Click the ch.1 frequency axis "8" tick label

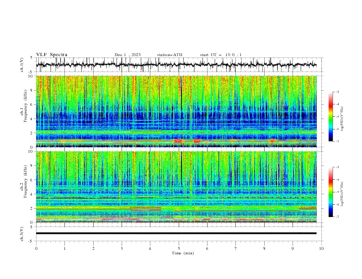coord(32,90)
